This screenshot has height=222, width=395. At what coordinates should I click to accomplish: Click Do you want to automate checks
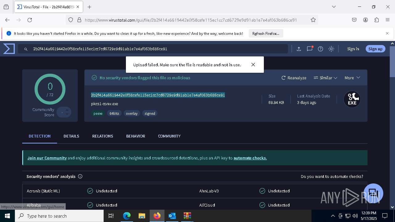pyautogui.click(x=332, y=176)
